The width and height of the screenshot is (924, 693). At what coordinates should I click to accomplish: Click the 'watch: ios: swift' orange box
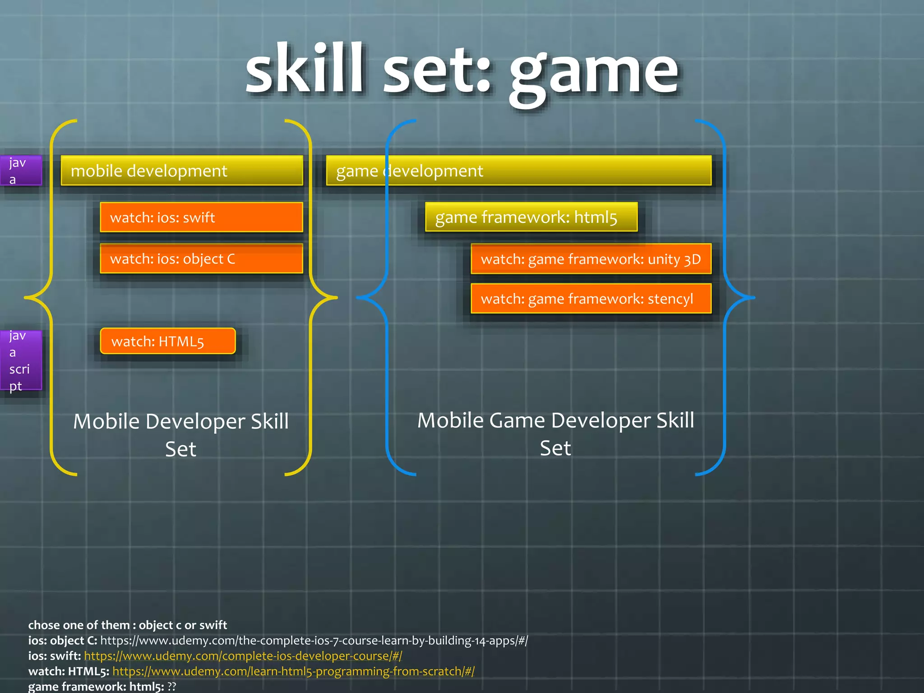(201, 217)
